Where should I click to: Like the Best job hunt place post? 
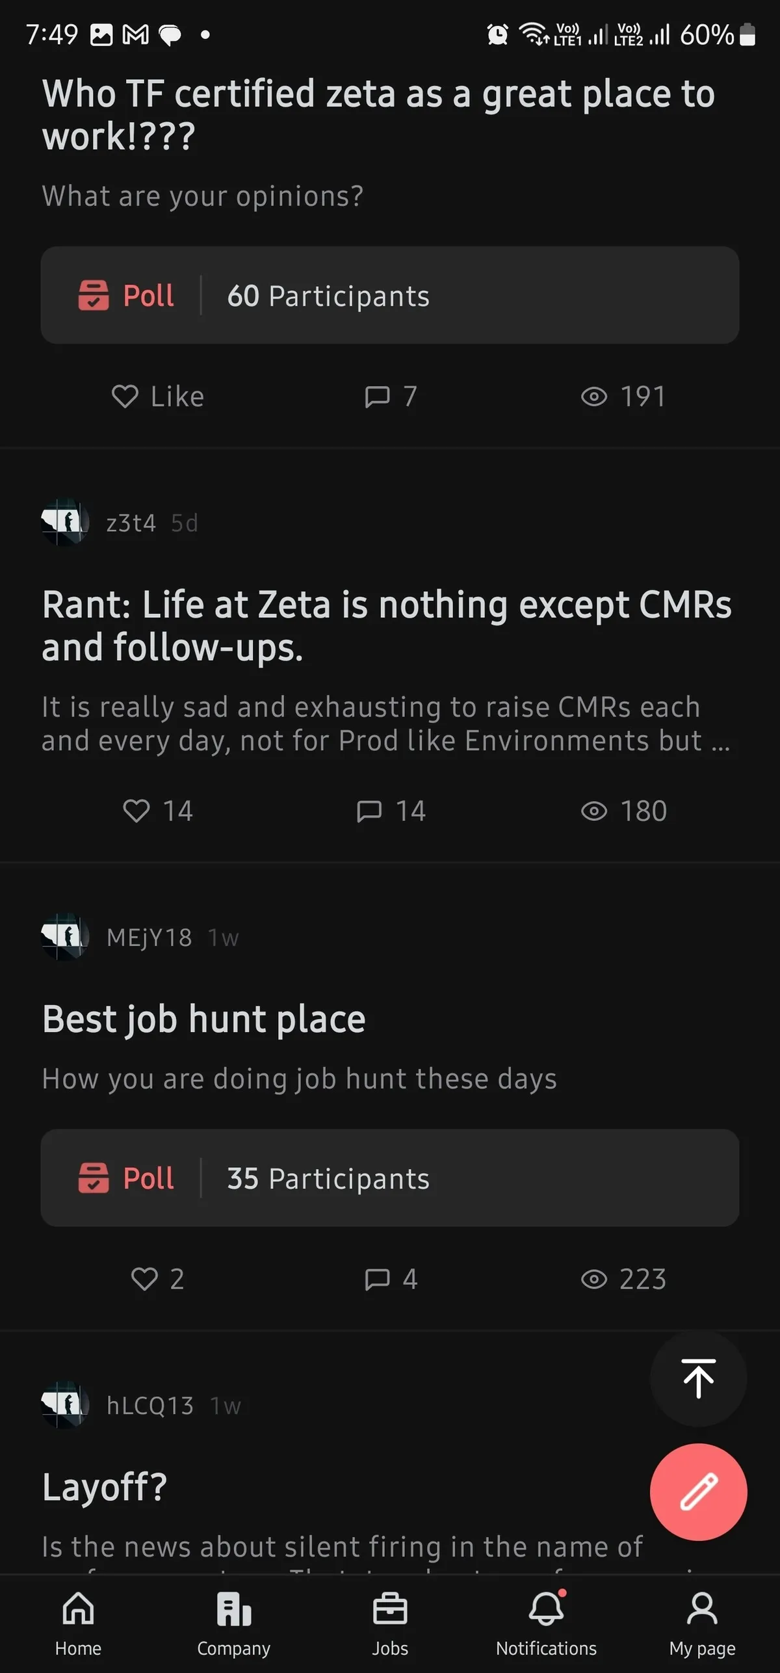click(x=157, y=1278)
